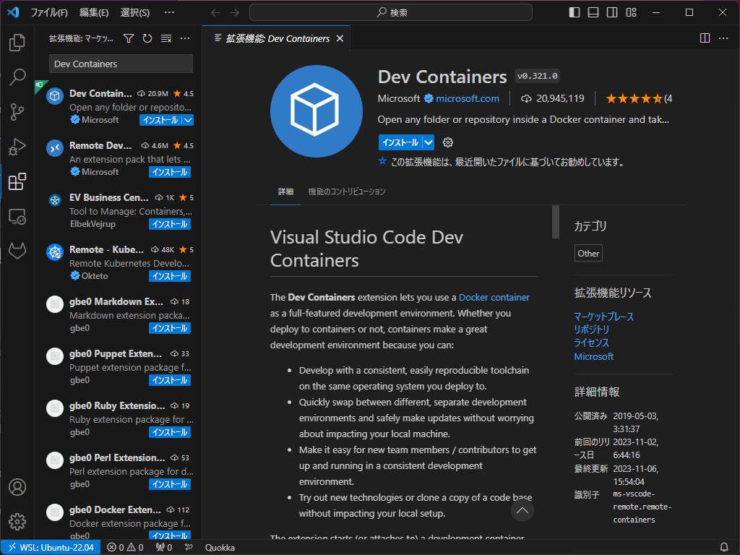This screenshot has width=740, height=555.
Task: Open the Source Control view
Action: click(17, 112)
